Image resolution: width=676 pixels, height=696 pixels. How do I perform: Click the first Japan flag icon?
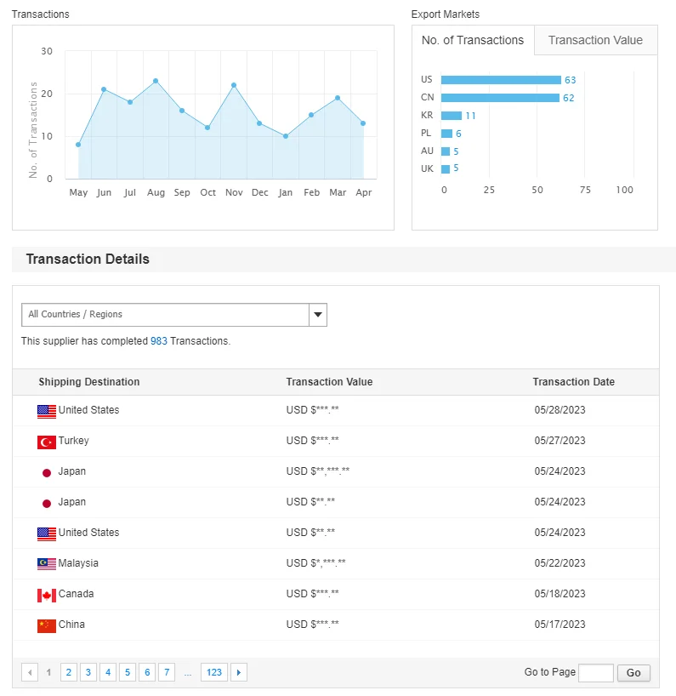47,472
